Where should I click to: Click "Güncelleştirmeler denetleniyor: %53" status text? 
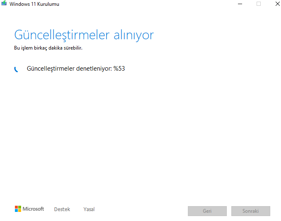point(76,69)
